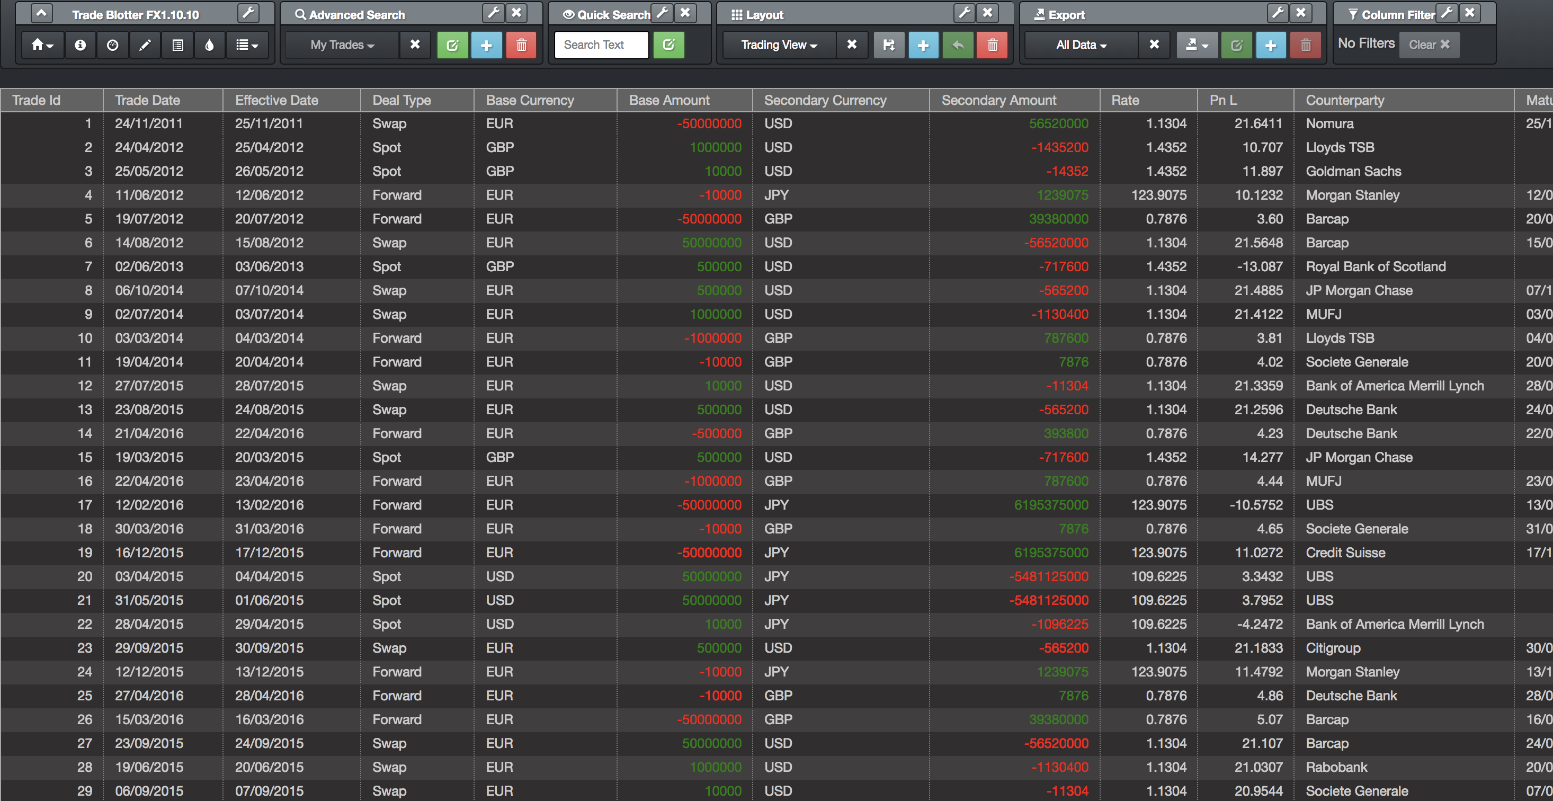Click the Clear filters button

click(1429, 44)
